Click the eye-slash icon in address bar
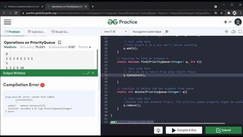Viewport: 243px width, 137px height. point(216,13)
